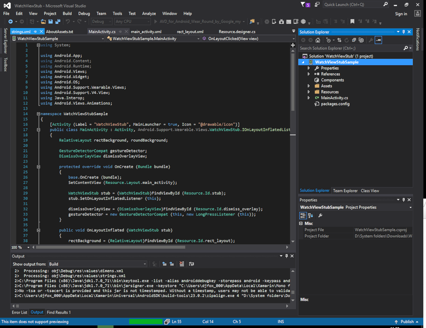Click the Navigate Backward arrow in the toolbar
Viewport: 426px width, 328px height.
click(11, 22)
